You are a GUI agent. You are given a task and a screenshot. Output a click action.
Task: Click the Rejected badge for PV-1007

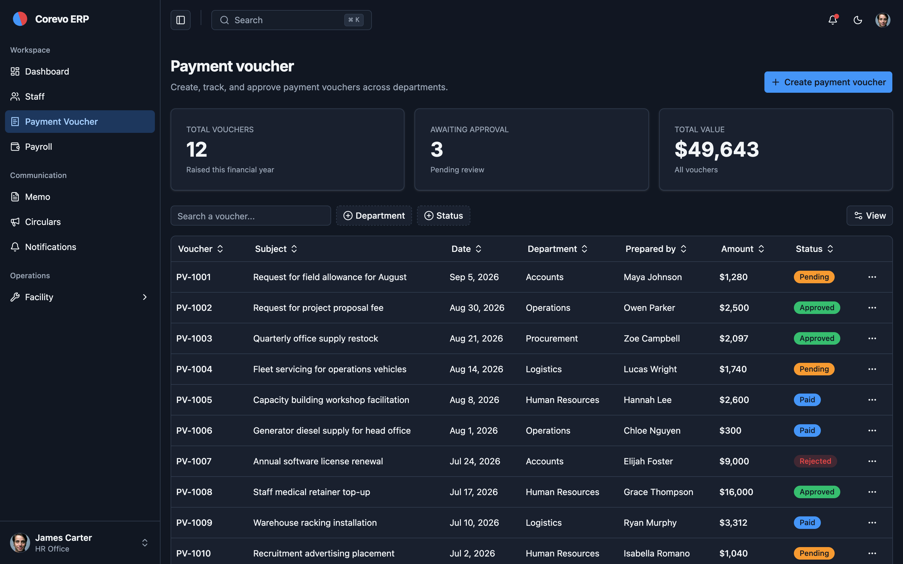coord(815,462)
